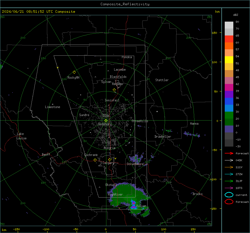Select the magenta 39 dBZ color swatch
This screenshot has width=250, height=233.
(229, 87)
